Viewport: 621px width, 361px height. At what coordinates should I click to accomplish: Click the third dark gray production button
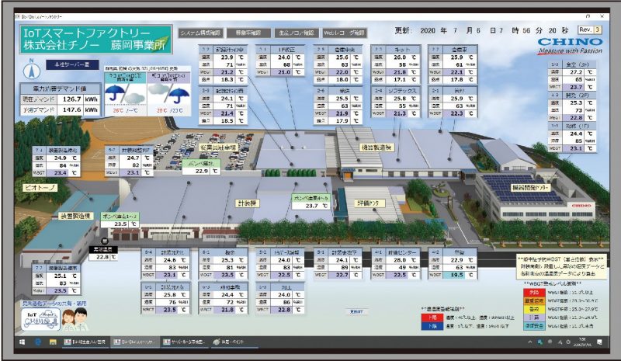[297, 33]
